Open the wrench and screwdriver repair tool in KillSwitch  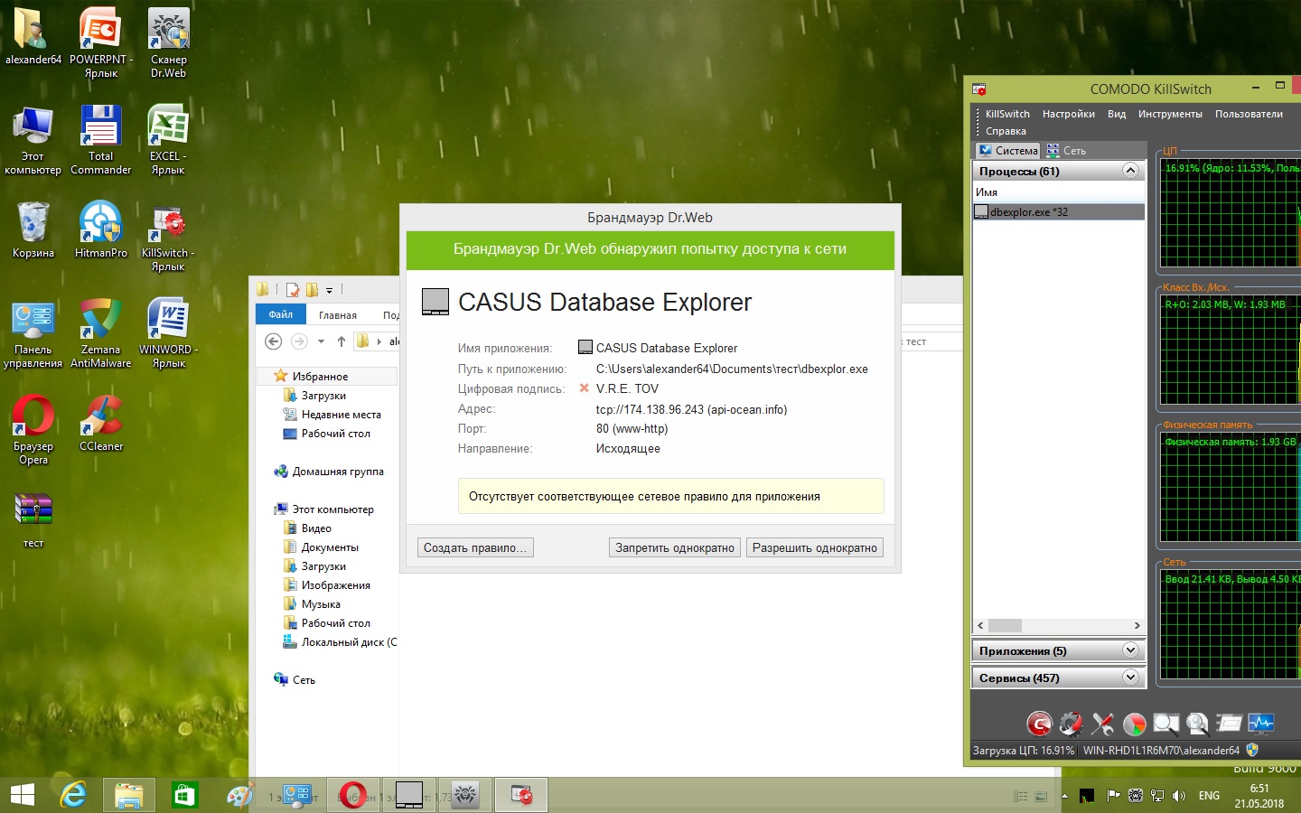click(1102, 723)
